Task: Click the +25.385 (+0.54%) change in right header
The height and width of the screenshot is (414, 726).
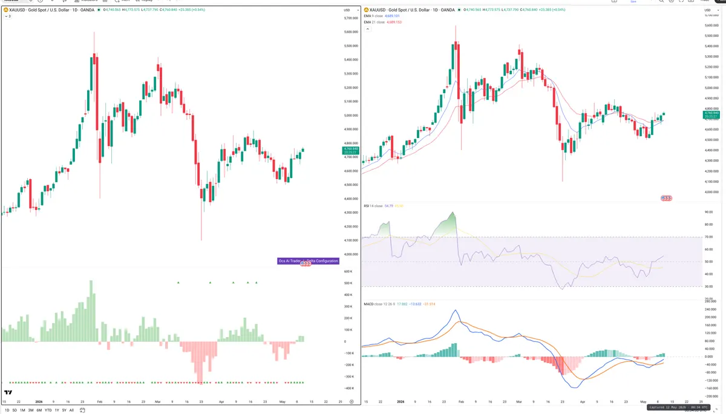Action: coord(551,10)
